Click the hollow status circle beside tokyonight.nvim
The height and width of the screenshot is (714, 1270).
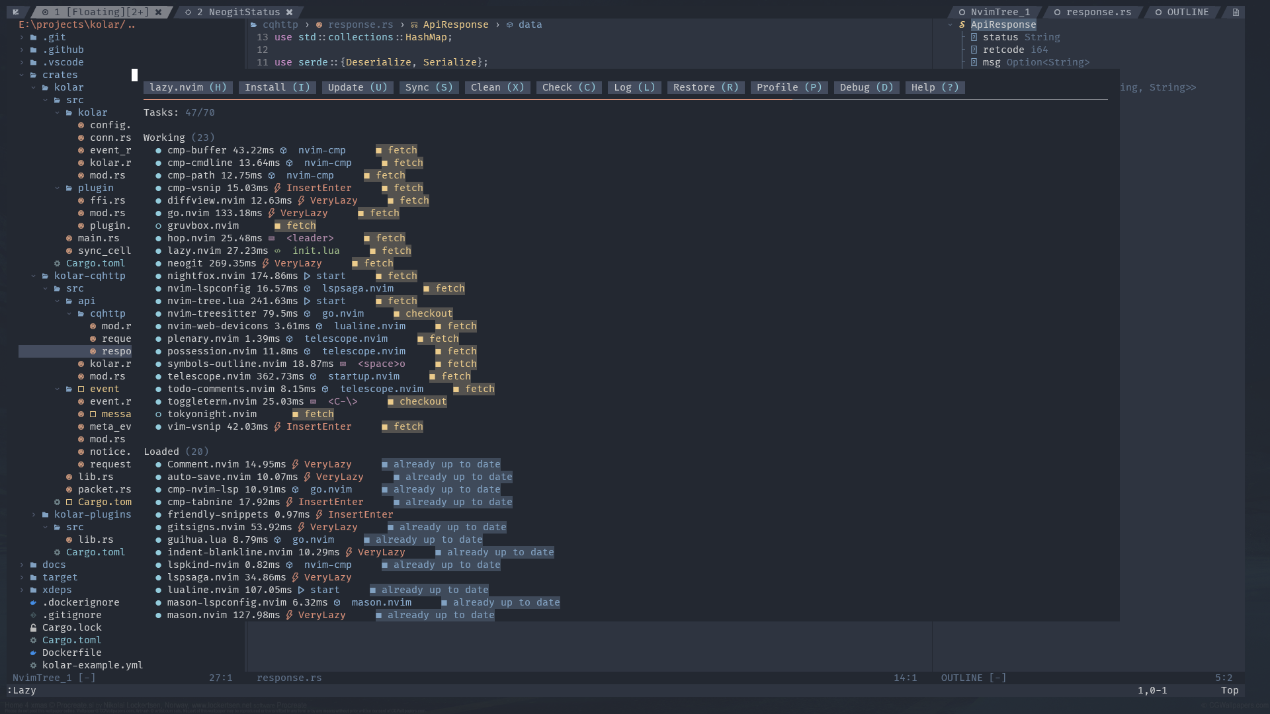click(x=158, y=414)
